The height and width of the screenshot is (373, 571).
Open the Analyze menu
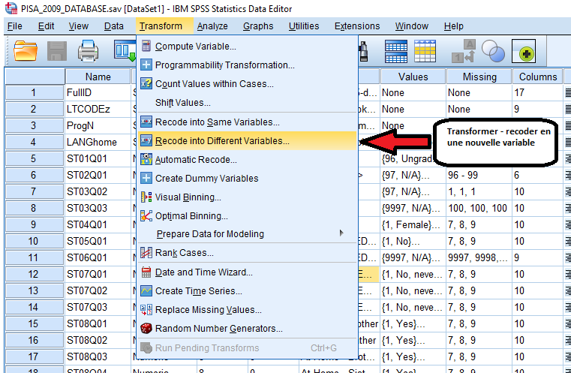[212, 26]
